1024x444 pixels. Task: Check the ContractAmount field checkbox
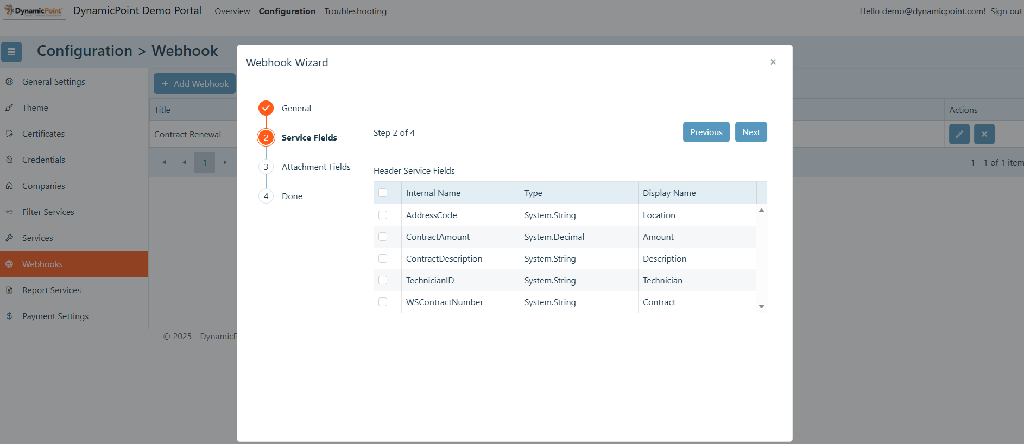point(383,237)
